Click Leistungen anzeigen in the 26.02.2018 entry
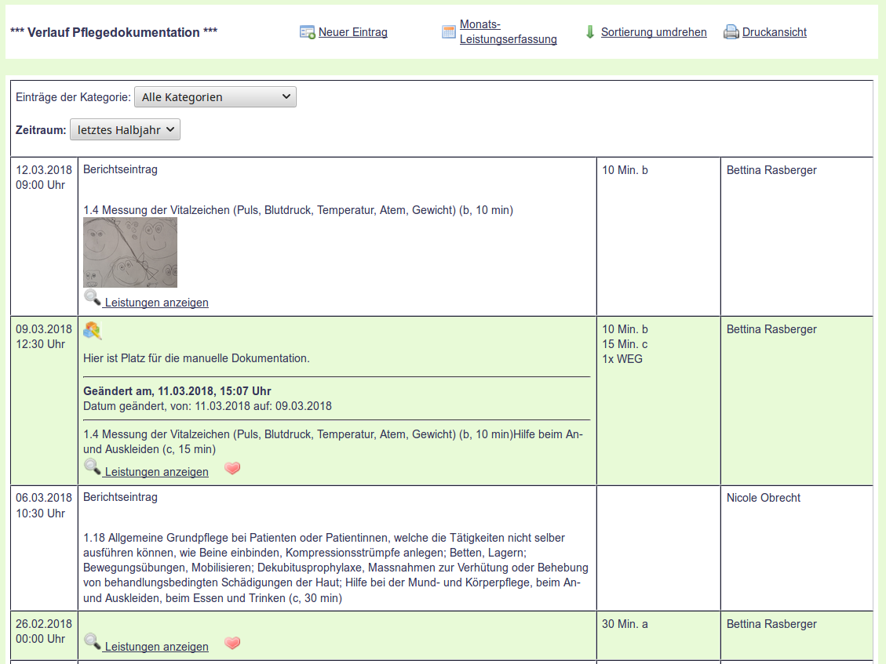 (x=156, y=647)
